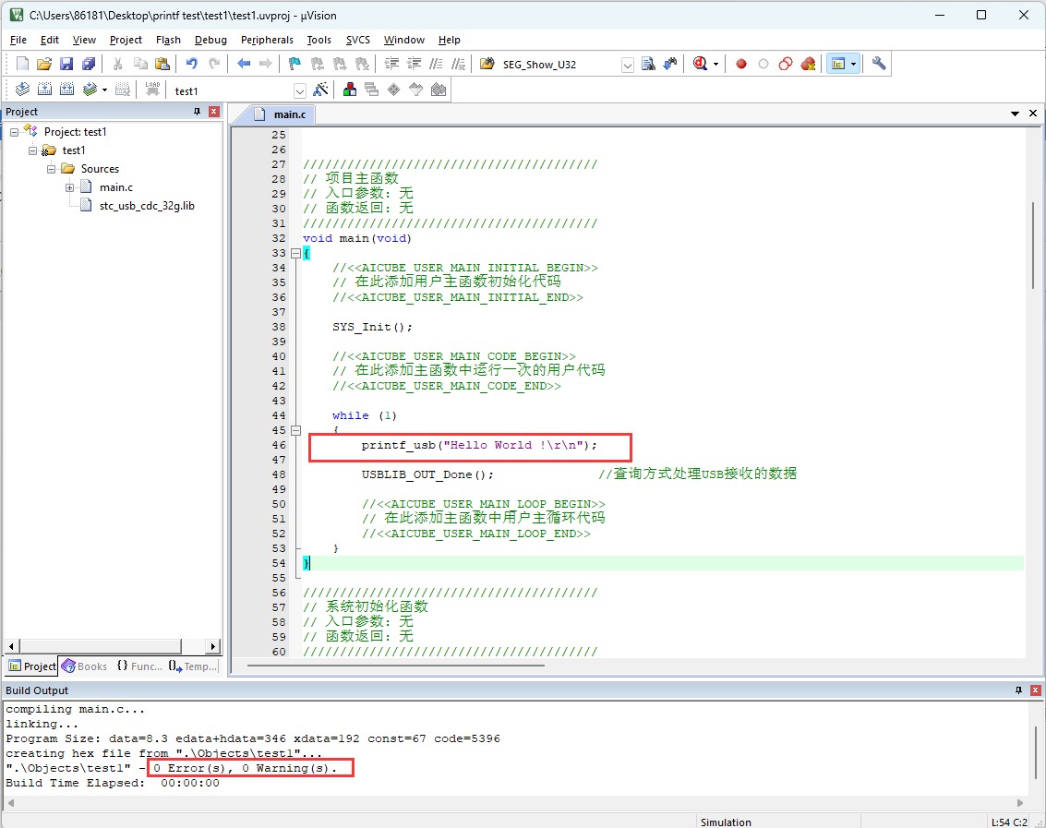The height and width of the screenshot is (828, 1046).
Task: Click the Batch Build icon
Action: pos(90,90)
